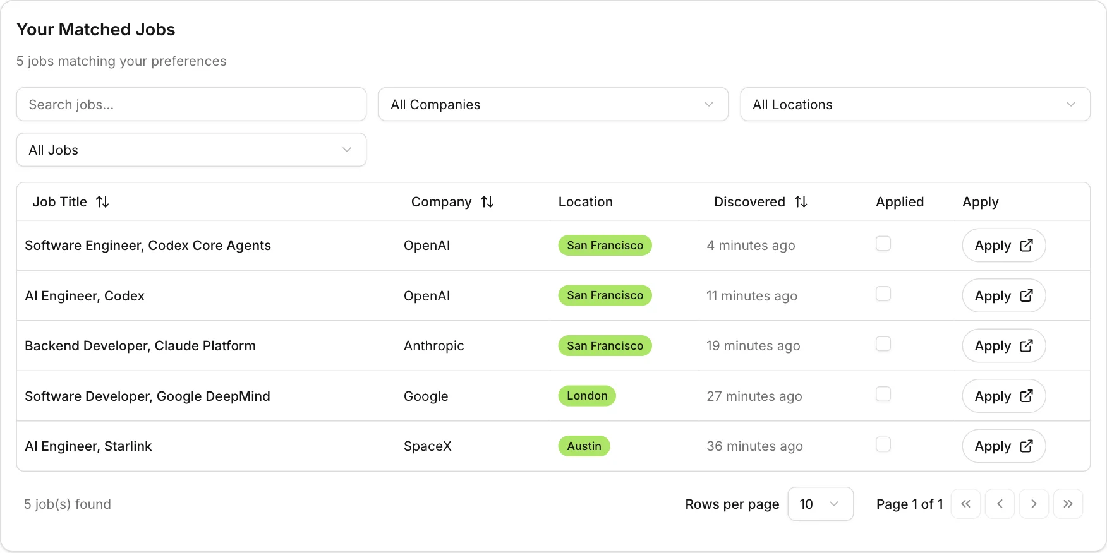
Task: Mark the Google DeepMind job as applied
Action: click(x=883, y=395)
